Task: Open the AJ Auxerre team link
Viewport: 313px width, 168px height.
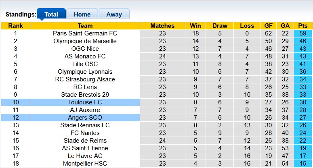Action: pos(85,110)
